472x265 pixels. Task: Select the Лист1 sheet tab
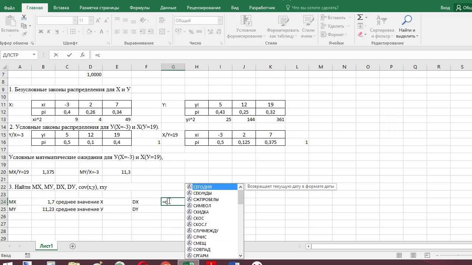click(46, 246)
